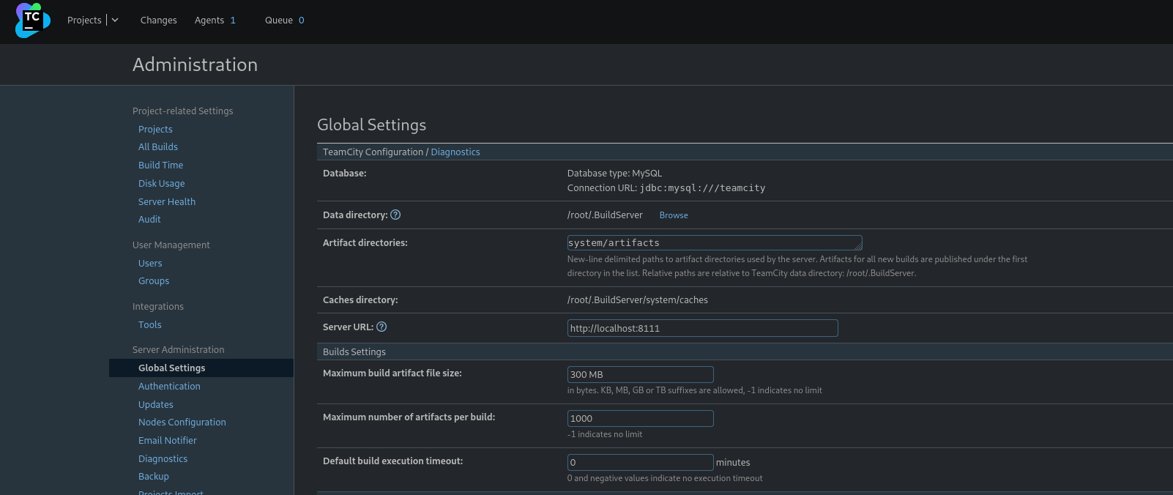The height and width of the screenshot is (495, 1173).
Task: Open Diagnostics in sidebar
Action: pyautogui.click(x=163, y=458)
